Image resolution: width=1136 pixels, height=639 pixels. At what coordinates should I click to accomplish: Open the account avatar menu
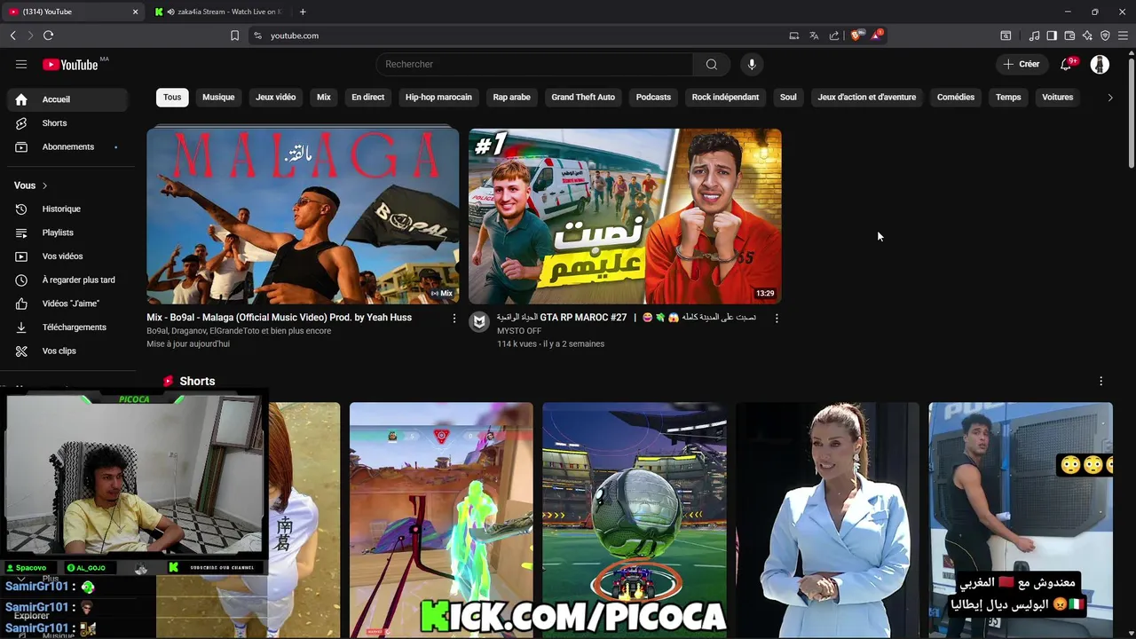1100,64
